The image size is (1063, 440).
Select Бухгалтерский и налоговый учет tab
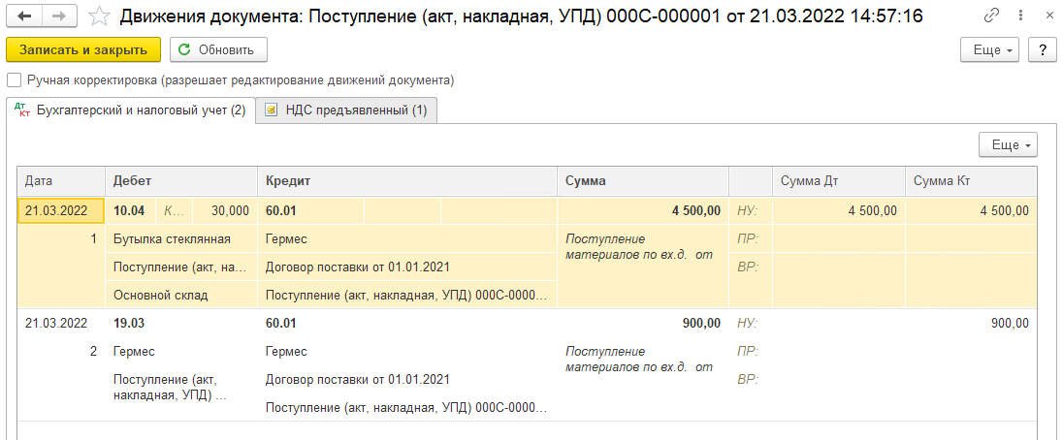pos(131,111)
